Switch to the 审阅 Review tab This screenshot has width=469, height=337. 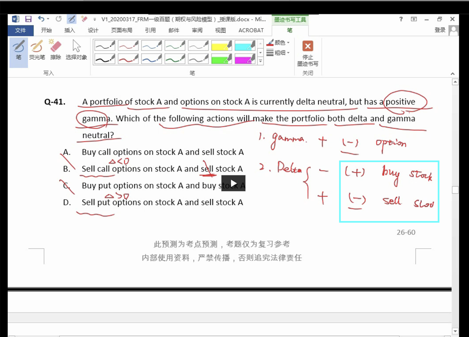click(197, 30)
